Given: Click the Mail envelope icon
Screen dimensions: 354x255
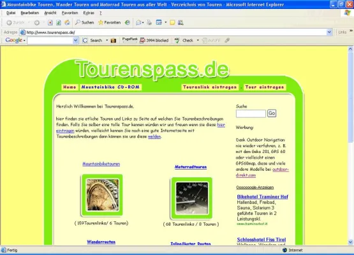Looking at the screenshot, I should coord(138,22).
